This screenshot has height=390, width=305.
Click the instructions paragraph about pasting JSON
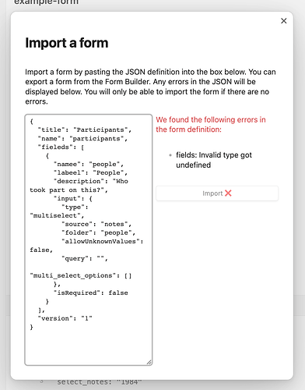point(150,87)
